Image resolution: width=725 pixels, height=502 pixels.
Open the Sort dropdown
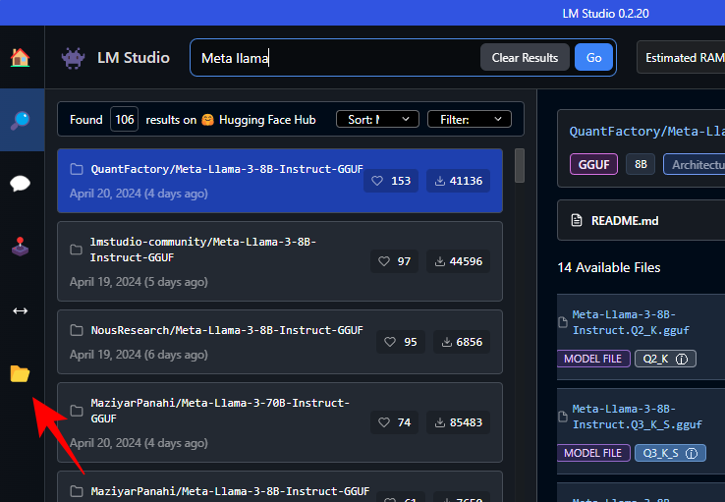point(378,119)
